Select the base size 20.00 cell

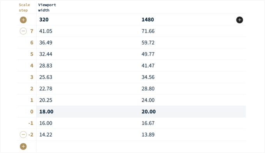[148, 111]
